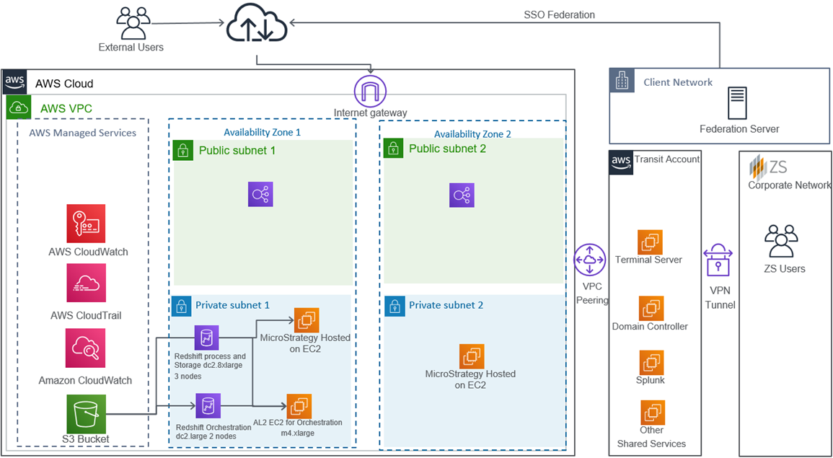Select the AWS Cloud logo icon
The image size is (833, 458).
coord(15,82)
